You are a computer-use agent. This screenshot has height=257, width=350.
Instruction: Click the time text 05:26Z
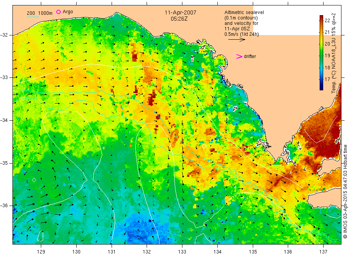[x=179, y=19]
